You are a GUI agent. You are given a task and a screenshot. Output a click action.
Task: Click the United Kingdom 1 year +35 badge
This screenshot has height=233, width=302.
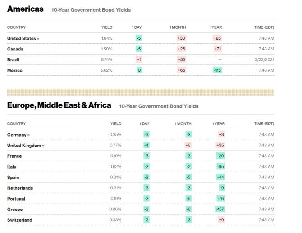(220, 146)
